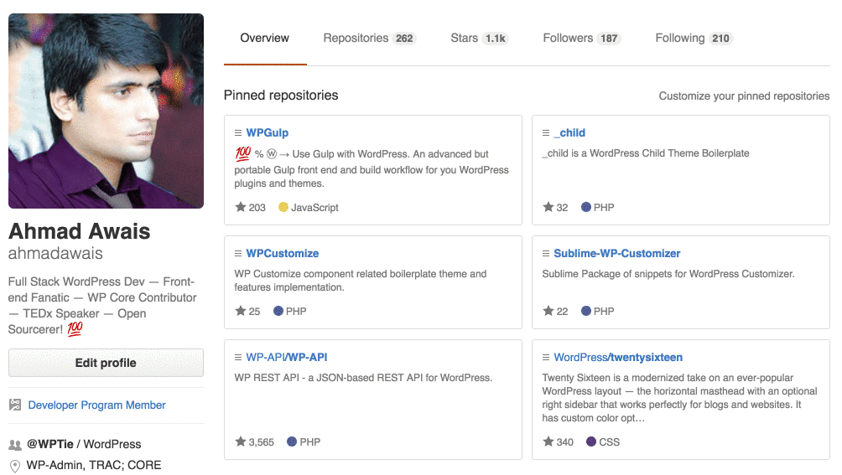
Task: Click the drag handle on WPCustomize card
Action: (x=238, y=254)
